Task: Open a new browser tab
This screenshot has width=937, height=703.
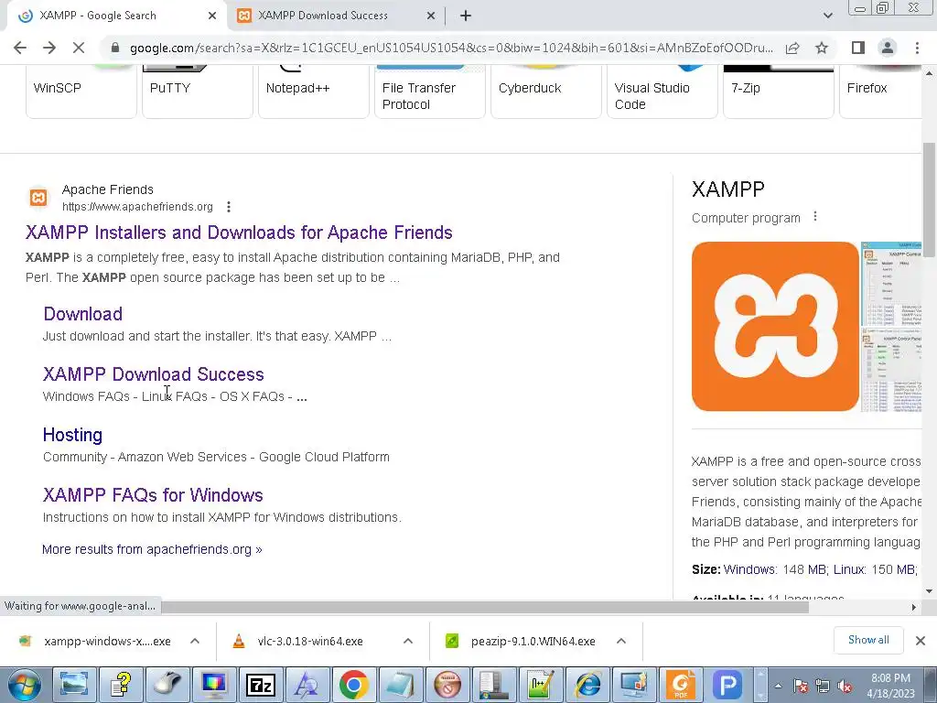Action: pyautogui.click(x=466, y=16)
